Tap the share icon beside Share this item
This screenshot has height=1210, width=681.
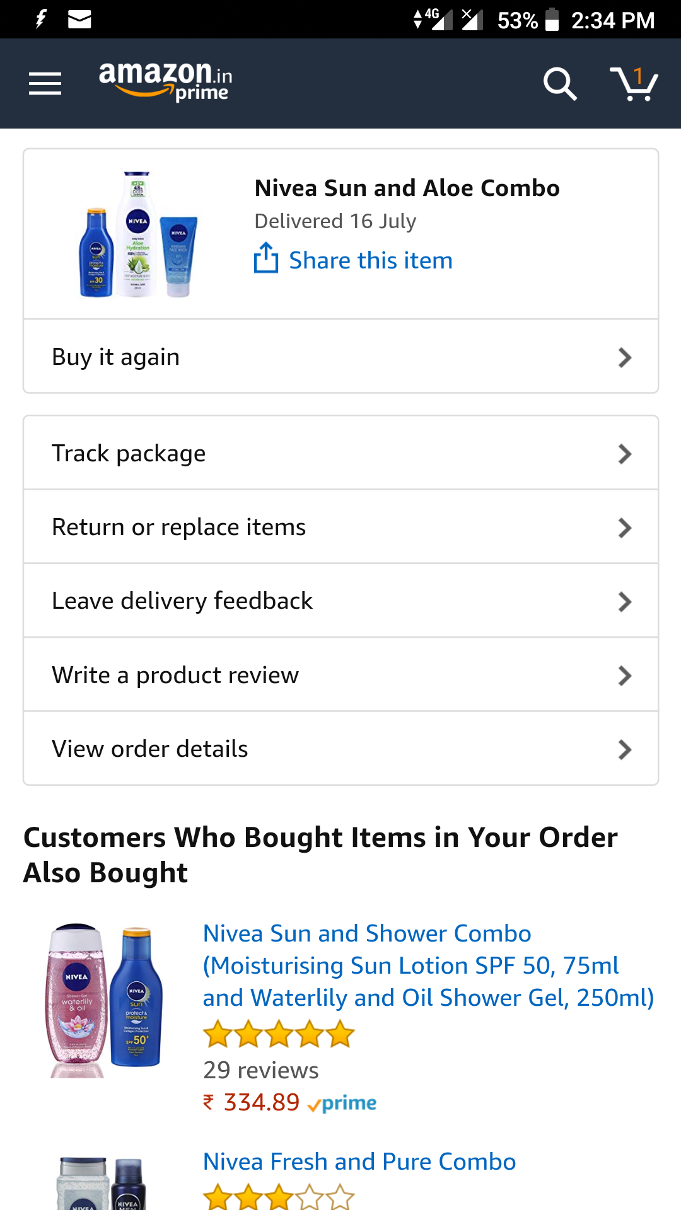pyautogui.click(x=265, y=258)
